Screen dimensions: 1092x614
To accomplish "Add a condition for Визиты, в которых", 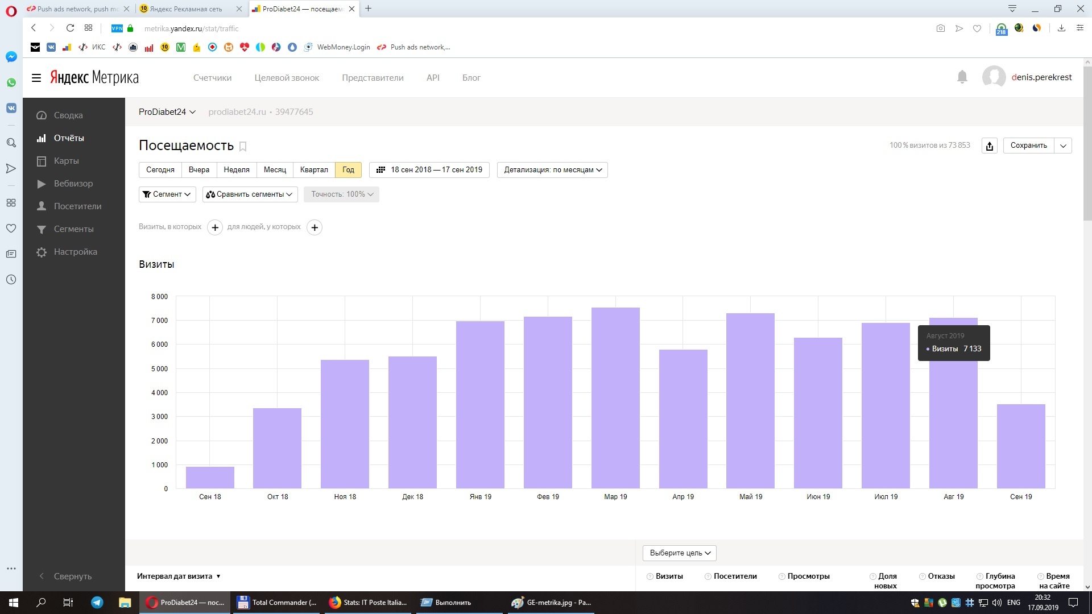I will click(x=215, y=227).
